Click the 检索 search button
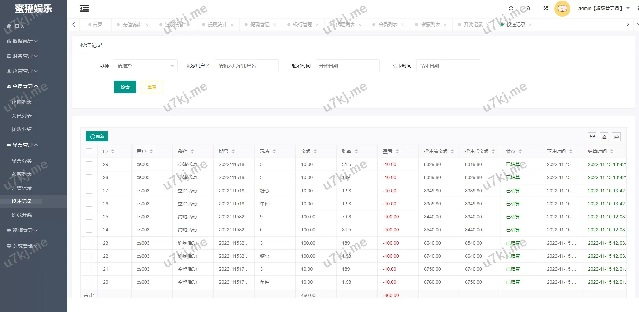Viewport: 639px width, 312px height. [x=125, y=87]
